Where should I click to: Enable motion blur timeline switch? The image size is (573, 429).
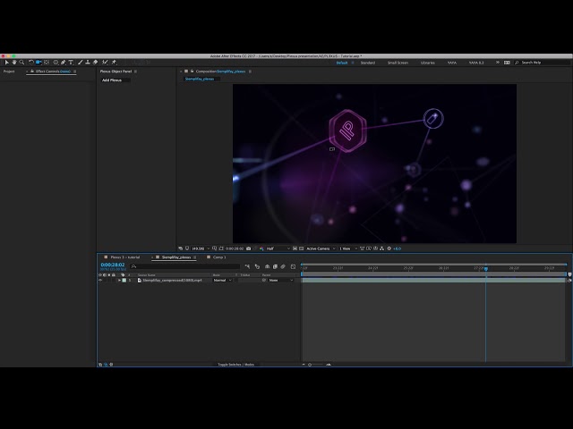pos(283,266)
